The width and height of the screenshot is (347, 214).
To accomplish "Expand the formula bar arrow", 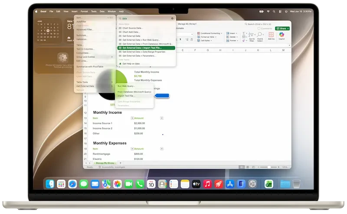I will coord(289,45).
